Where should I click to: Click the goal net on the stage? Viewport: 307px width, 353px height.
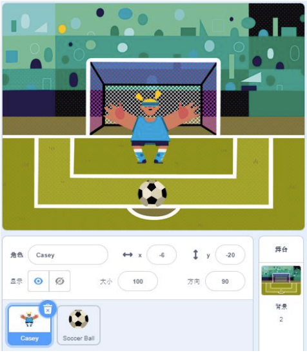[153, 97]
